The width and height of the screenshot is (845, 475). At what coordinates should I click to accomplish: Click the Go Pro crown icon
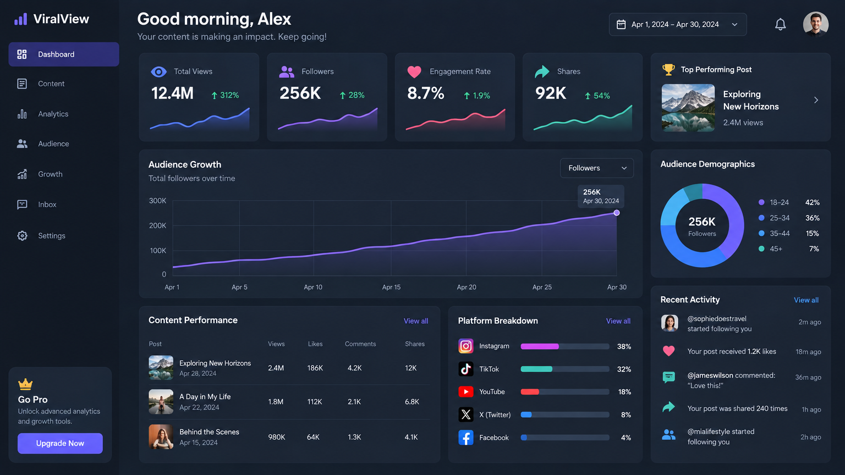pyautogui.click(x=25, y=384)
